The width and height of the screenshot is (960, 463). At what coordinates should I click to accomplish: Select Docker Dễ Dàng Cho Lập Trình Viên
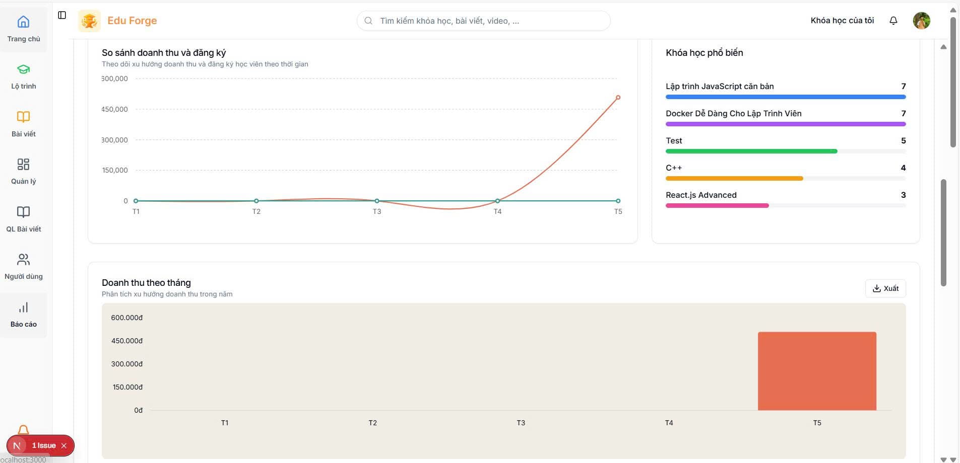(733, 113)
